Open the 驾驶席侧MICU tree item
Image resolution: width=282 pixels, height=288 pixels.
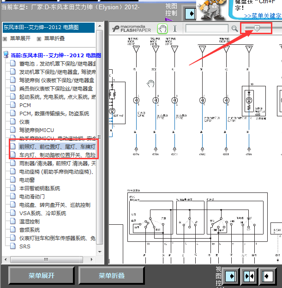36,130
